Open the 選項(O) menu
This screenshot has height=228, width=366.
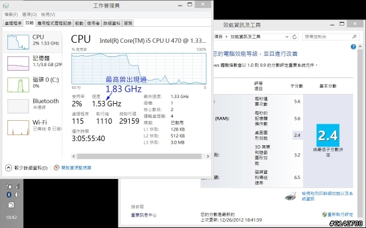[29, 14]
